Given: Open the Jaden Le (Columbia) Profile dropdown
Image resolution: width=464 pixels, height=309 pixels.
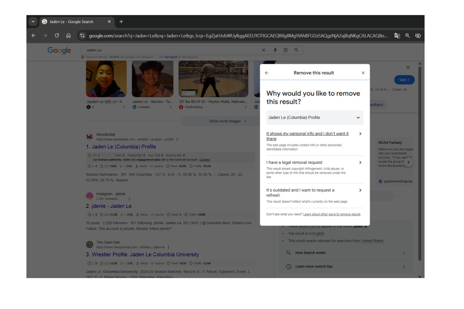Looking at the screenshot, I should coord(315,117).
